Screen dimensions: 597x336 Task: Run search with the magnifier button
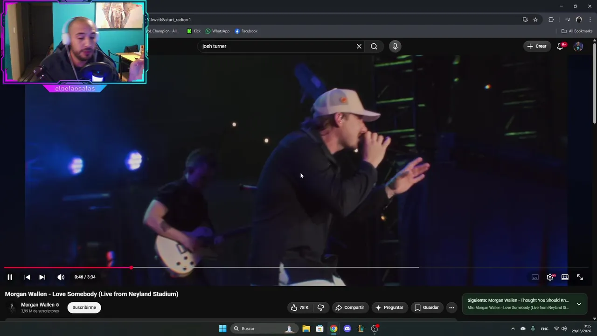[374, 46]
